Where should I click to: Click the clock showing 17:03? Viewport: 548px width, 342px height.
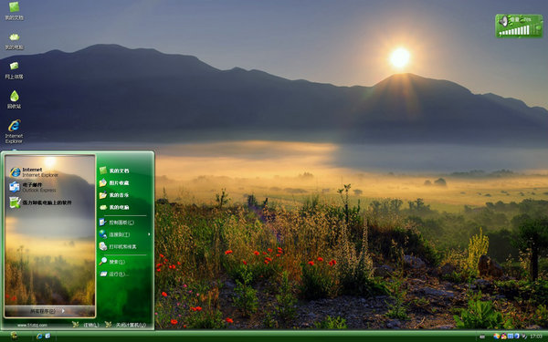[536, 337]
